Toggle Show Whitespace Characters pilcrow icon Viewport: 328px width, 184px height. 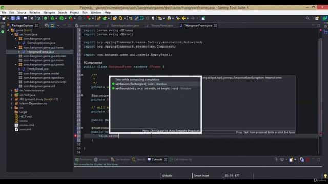[x=153, y=18]
